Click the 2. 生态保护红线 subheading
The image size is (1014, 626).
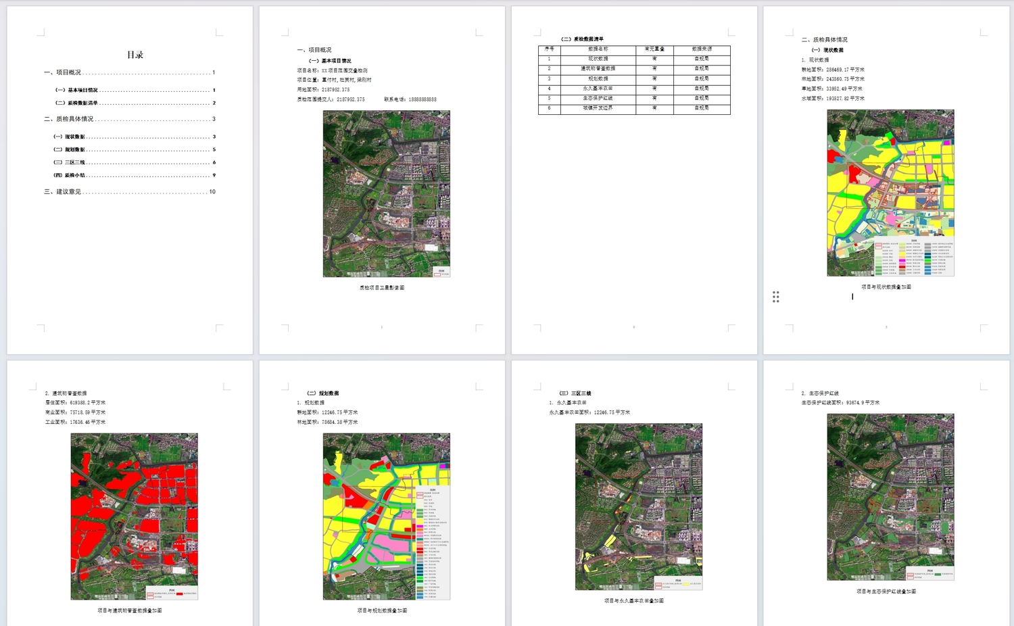pyautogui.click(x=820, y=393)
